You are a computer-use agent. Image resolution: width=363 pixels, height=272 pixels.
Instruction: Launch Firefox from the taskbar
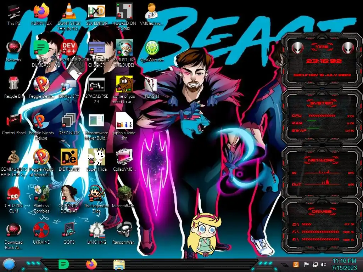(x=91, y=264)
